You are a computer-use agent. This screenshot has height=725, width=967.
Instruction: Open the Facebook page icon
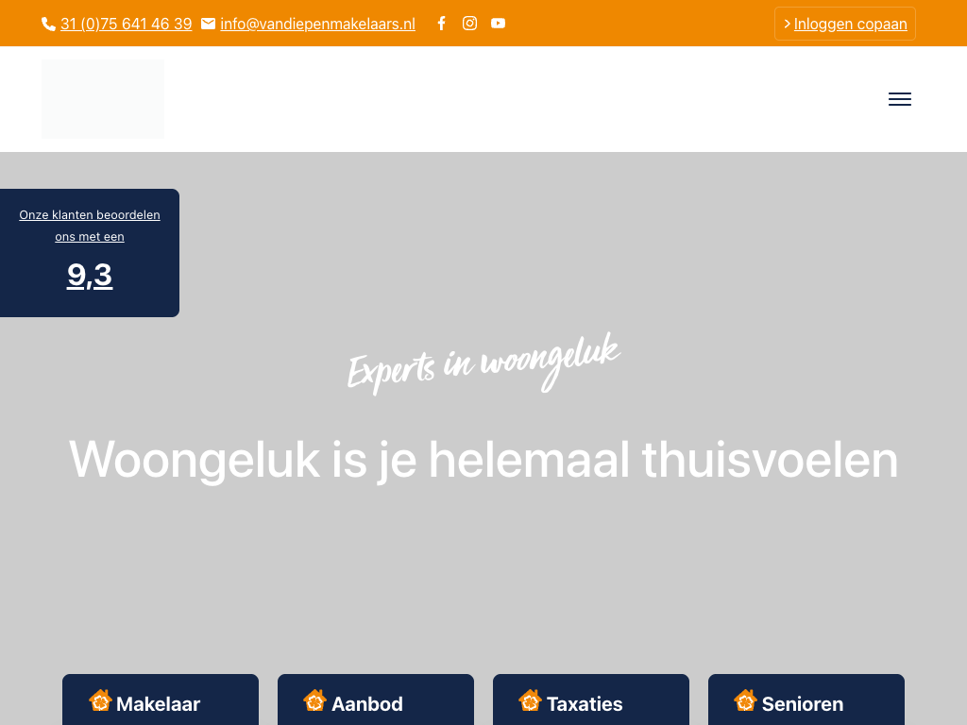pyautogui.click(x=441, y=24)
